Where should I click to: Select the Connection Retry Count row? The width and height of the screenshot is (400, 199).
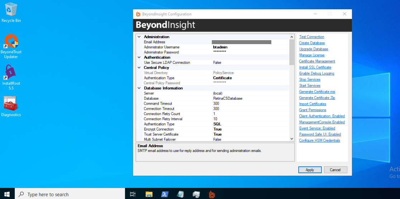coord(216,114)
